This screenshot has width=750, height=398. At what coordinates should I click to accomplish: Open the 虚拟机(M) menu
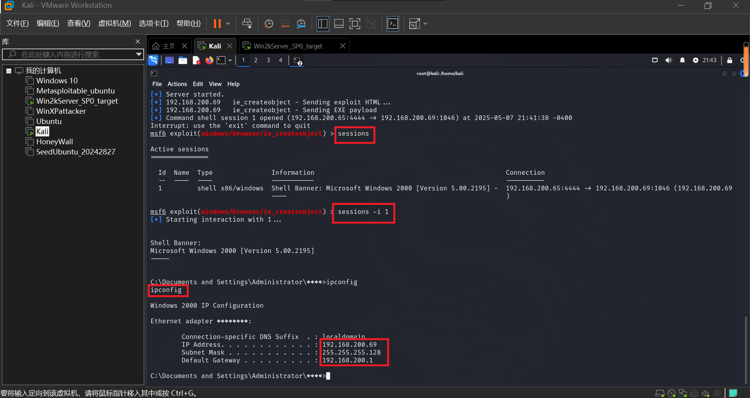(114, 23)
